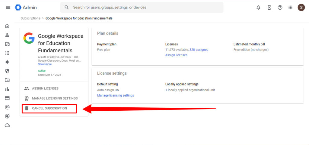Open the Google apps launcher grid
This screenshot has width=309, height=145.
coord(291,8)
